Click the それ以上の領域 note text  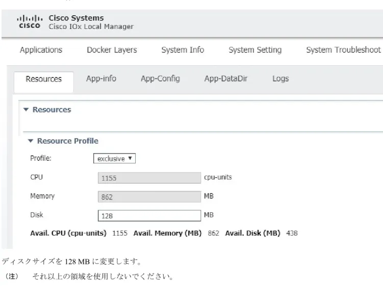103,276
